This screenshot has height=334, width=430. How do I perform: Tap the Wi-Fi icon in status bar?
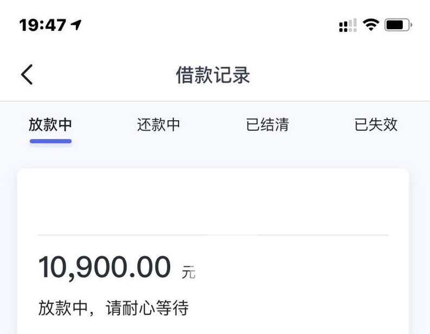pos(371,25)
